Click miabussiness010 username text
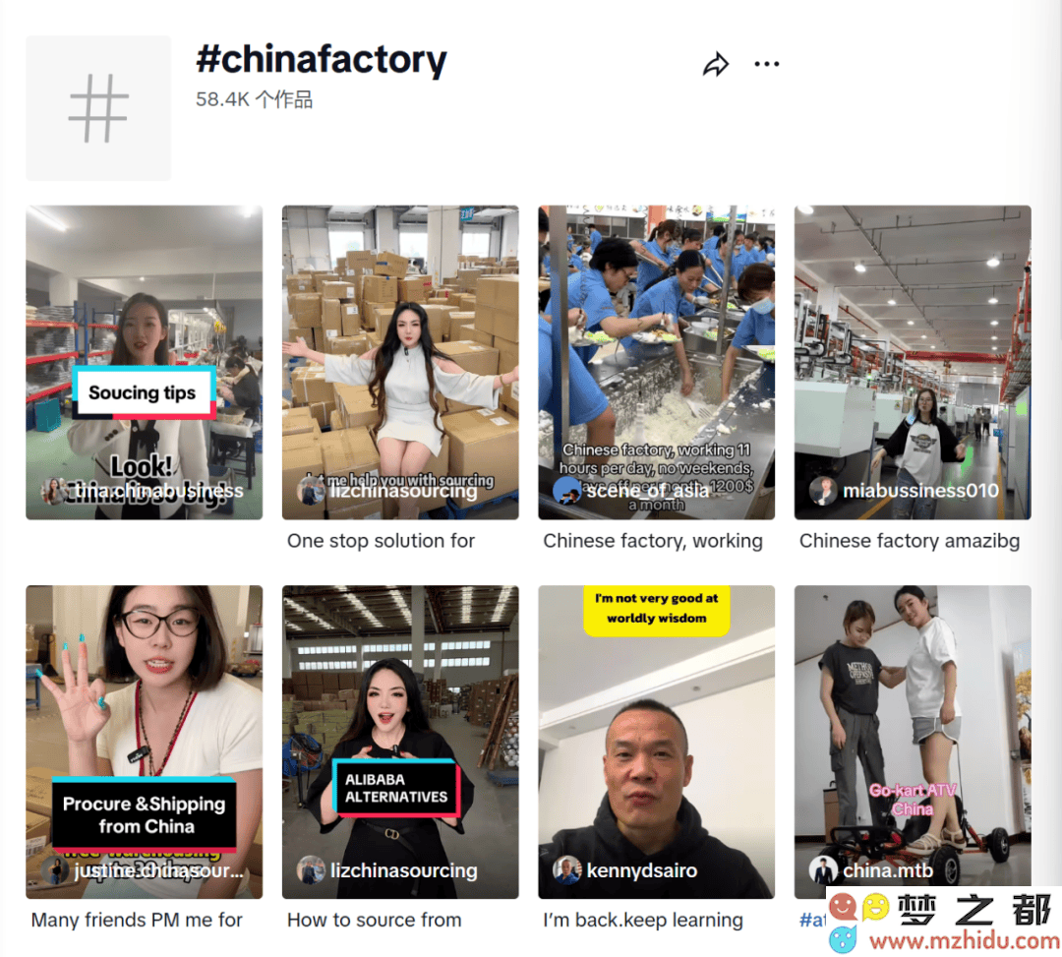This screenshot has height=957, width=1062. [x=920, y=491]
